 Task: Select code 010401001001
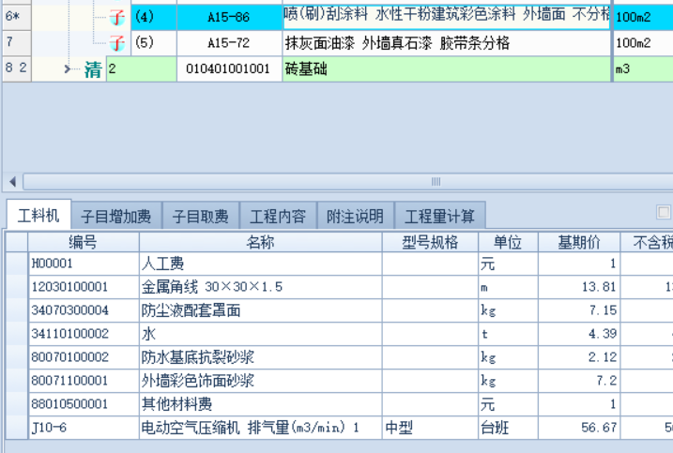tap(228, 68)
